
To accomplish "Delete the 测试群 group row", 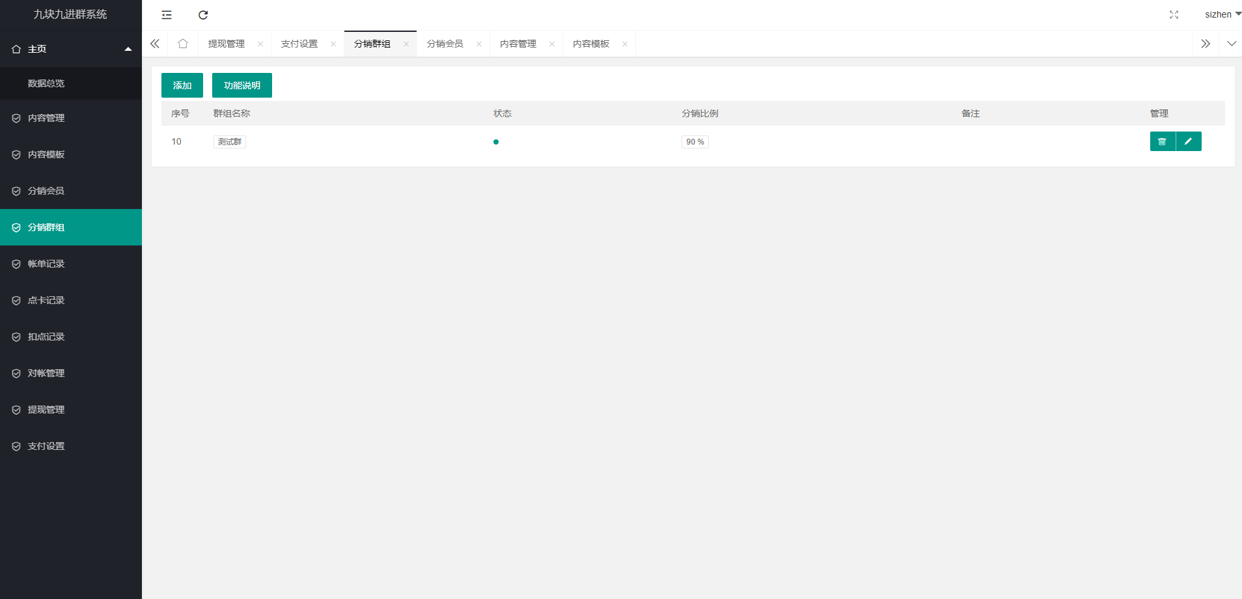I will click(1162, 141).
